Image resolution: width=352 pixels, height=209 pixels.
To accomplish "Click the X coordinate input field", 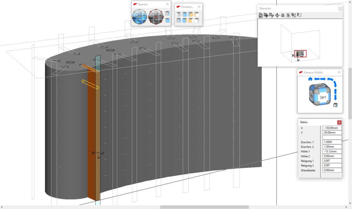I will click(x=332, y=128).
